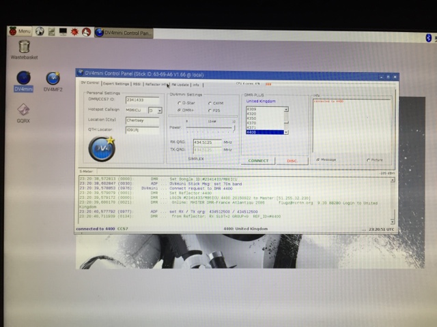Click the CONNECT button
The width and height of the screenshot is (437, 327).
pyautogui.click(x=258, y=161)
